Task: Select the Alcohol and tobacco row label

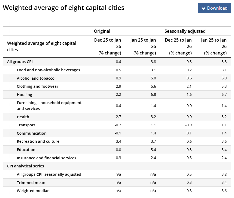Action: click(x=35, y=78)
